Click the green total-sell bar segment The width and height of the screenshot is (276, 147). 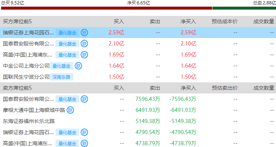(x=244, y=8)
